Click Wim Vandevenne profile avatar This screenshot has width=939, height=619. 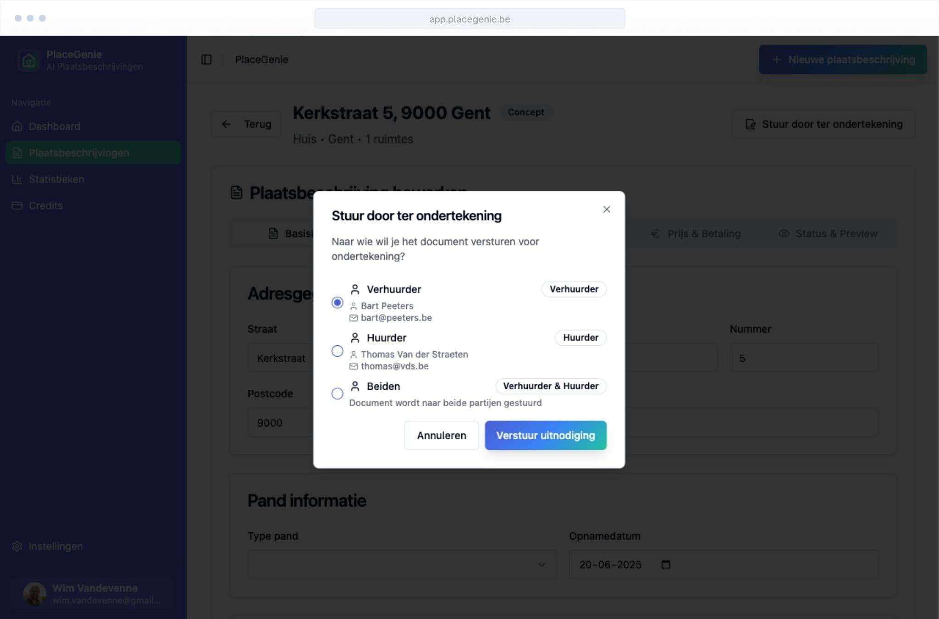coord(34,594)
